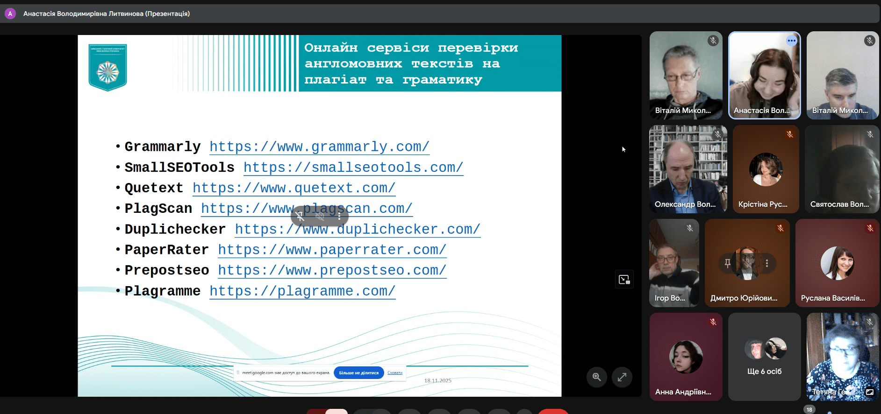
Task: Click the participant count badge showing 18
Action: (x=809, y=409)
